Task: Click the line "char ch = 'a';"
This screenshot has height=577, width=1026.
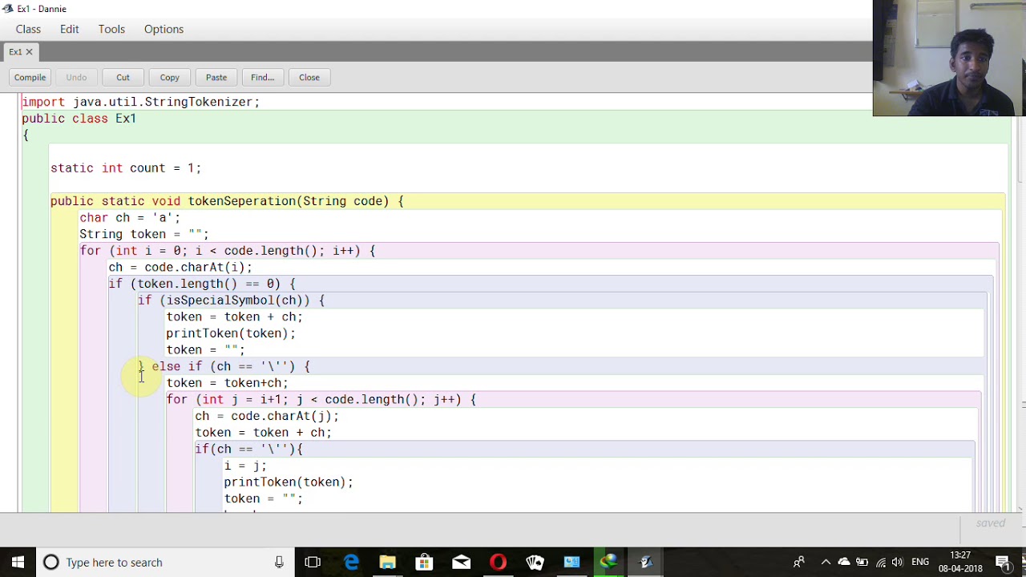Action: [x=130, y=218]
